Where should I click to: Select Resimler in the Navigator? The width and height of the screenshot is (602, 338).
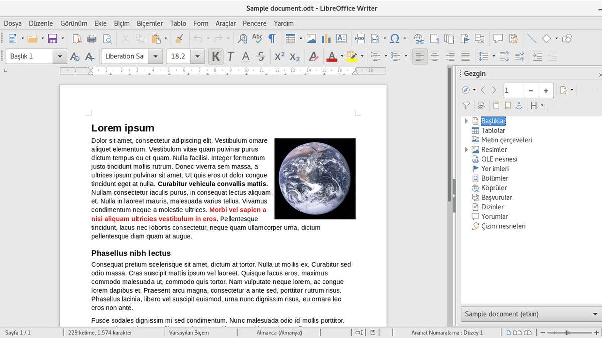pyautogui.click(x=494, y=149)
